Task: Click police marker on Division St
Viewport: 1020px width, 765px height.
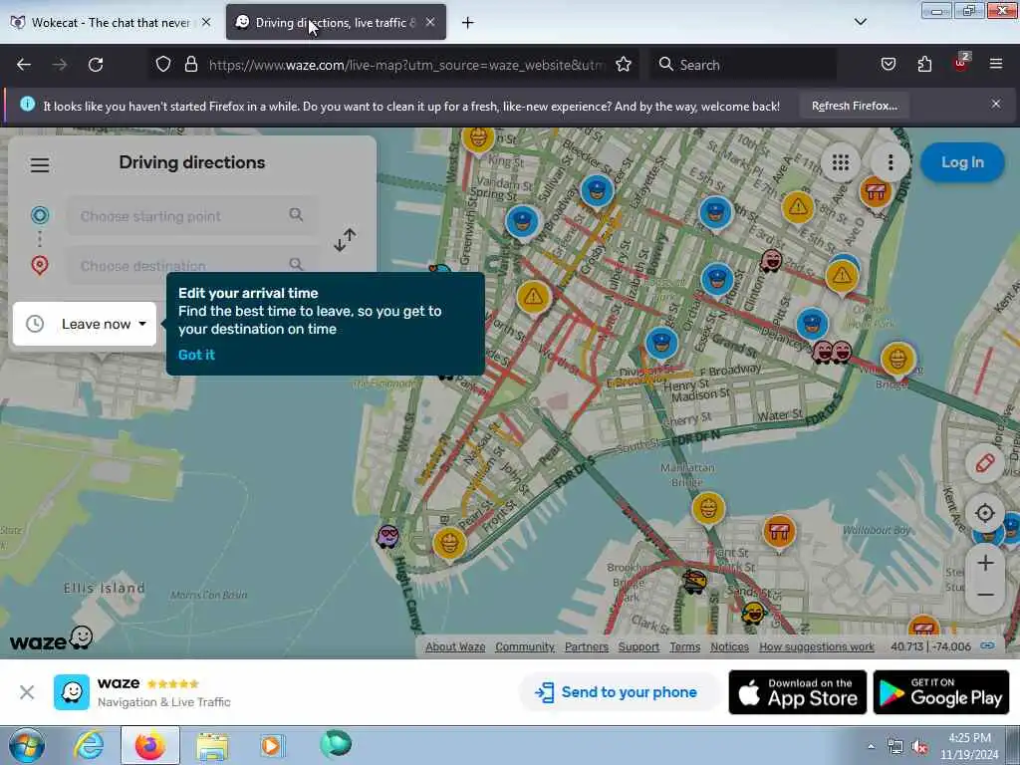Action: 661,343
